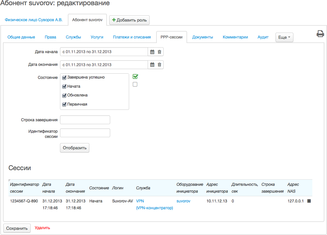Click green select-all checkmark icon
The image size is (327, 235).
click(135, 77)
